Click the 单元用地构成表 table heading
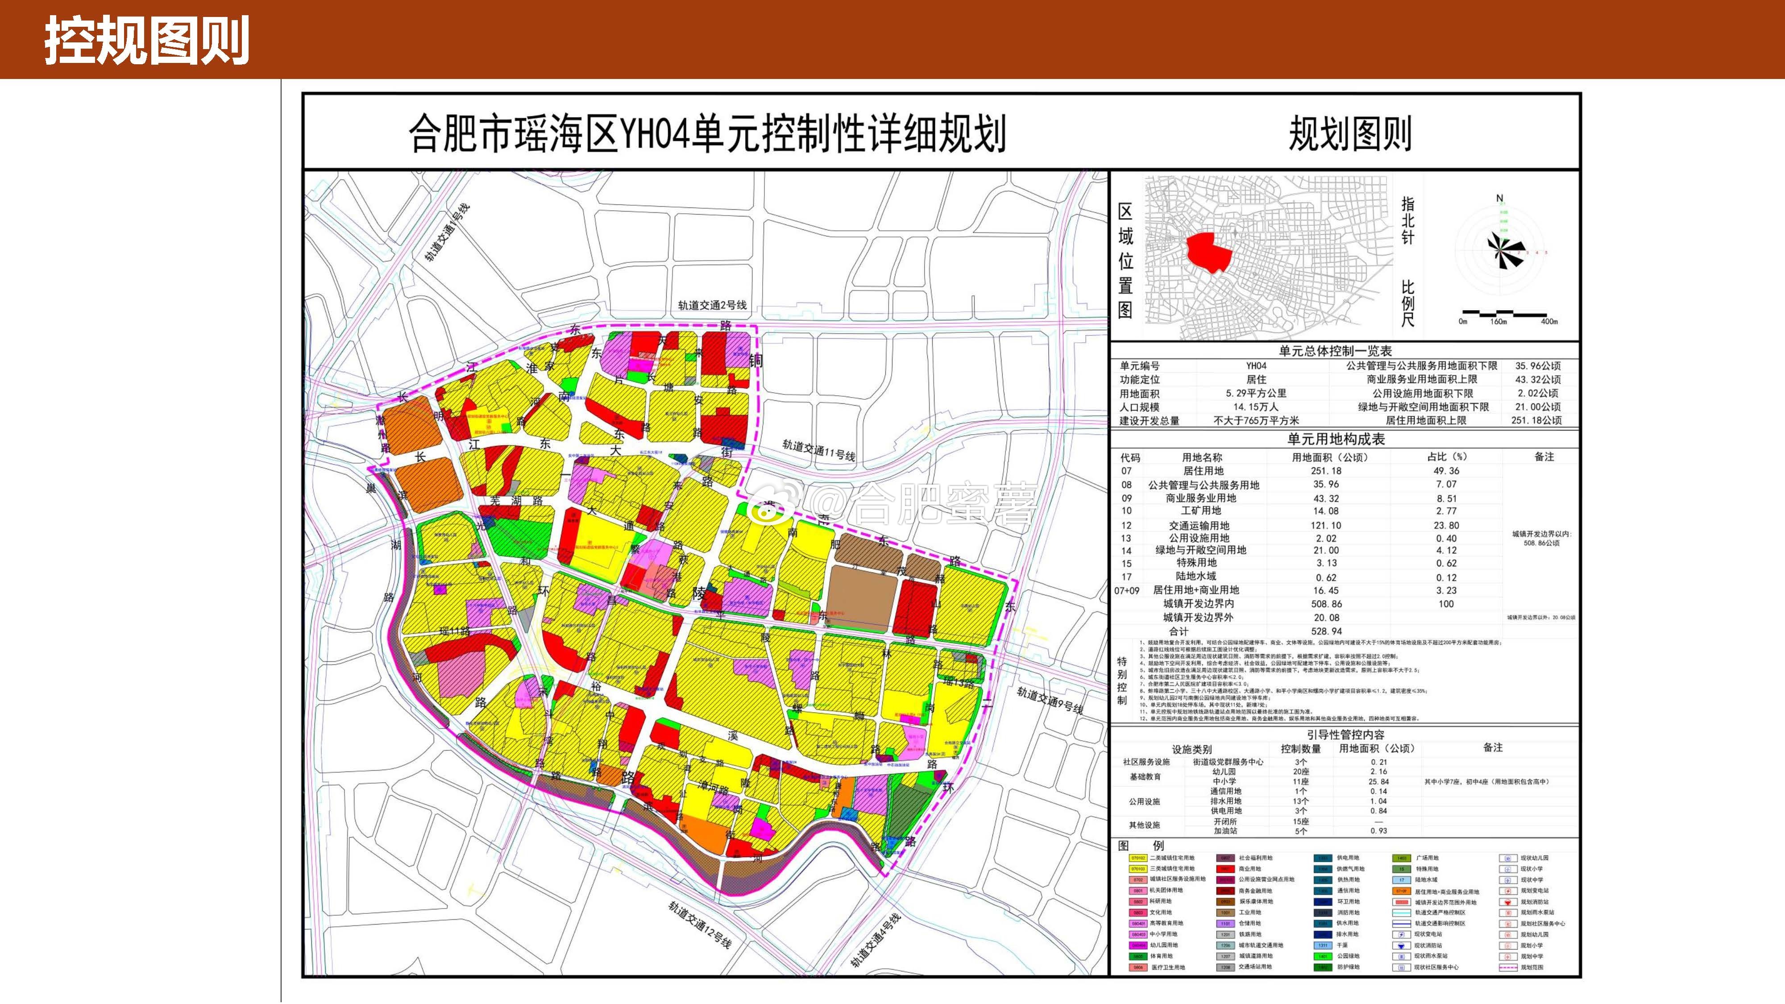This screenshot has height=1004, width=1785. tap(1336, 439)
